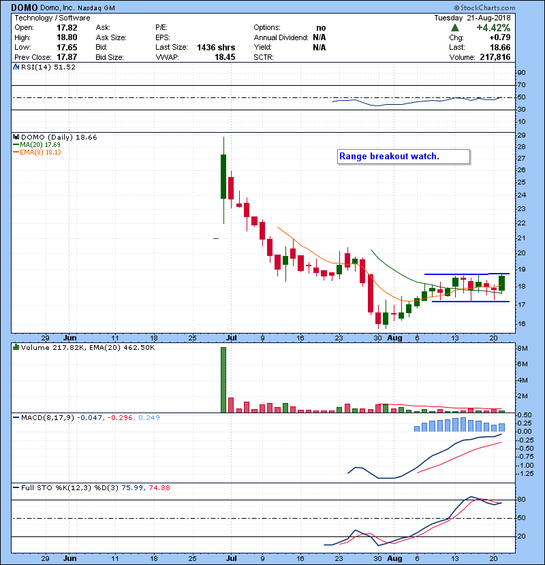The image size is (545, 565).
Task: Click 'Jul' on the date axis below Full STO
Action: point(231,558)
